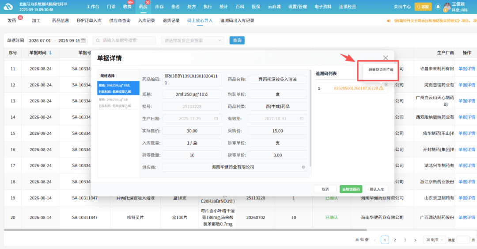Click the calendar icon in 有效期 field
The image size is (477, 249).
click(x=302, y=119)
